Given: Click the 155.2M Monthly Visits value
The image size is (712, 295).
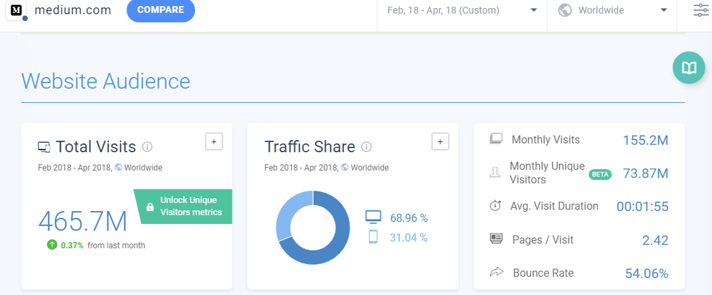Looking at the screenshot, I should (645, 140).
